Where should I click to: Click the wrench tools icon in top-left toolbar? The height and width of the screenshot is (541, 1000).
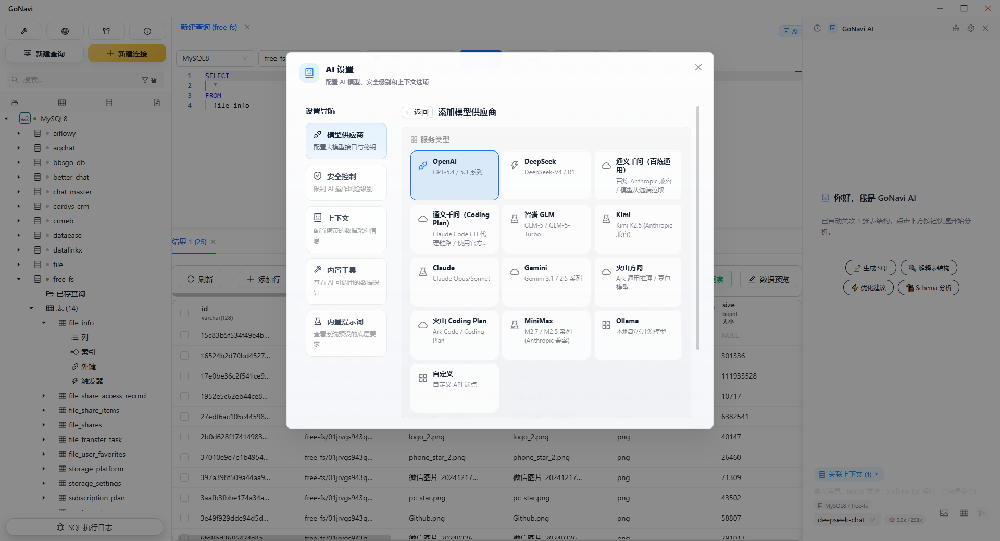pos(24,31)
